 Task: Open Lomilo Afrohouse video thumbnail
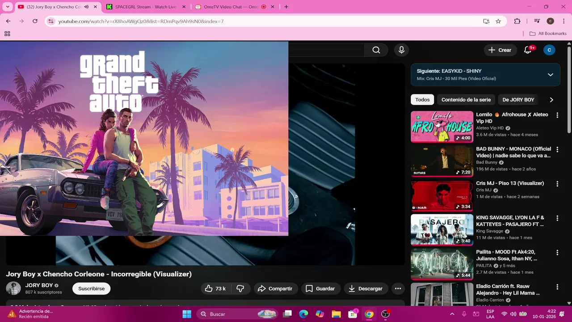point(442,127)
